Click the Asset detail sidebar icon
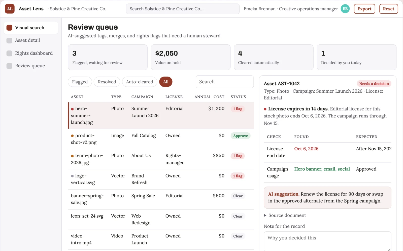The image size is (403, 251). pos(9,40)
